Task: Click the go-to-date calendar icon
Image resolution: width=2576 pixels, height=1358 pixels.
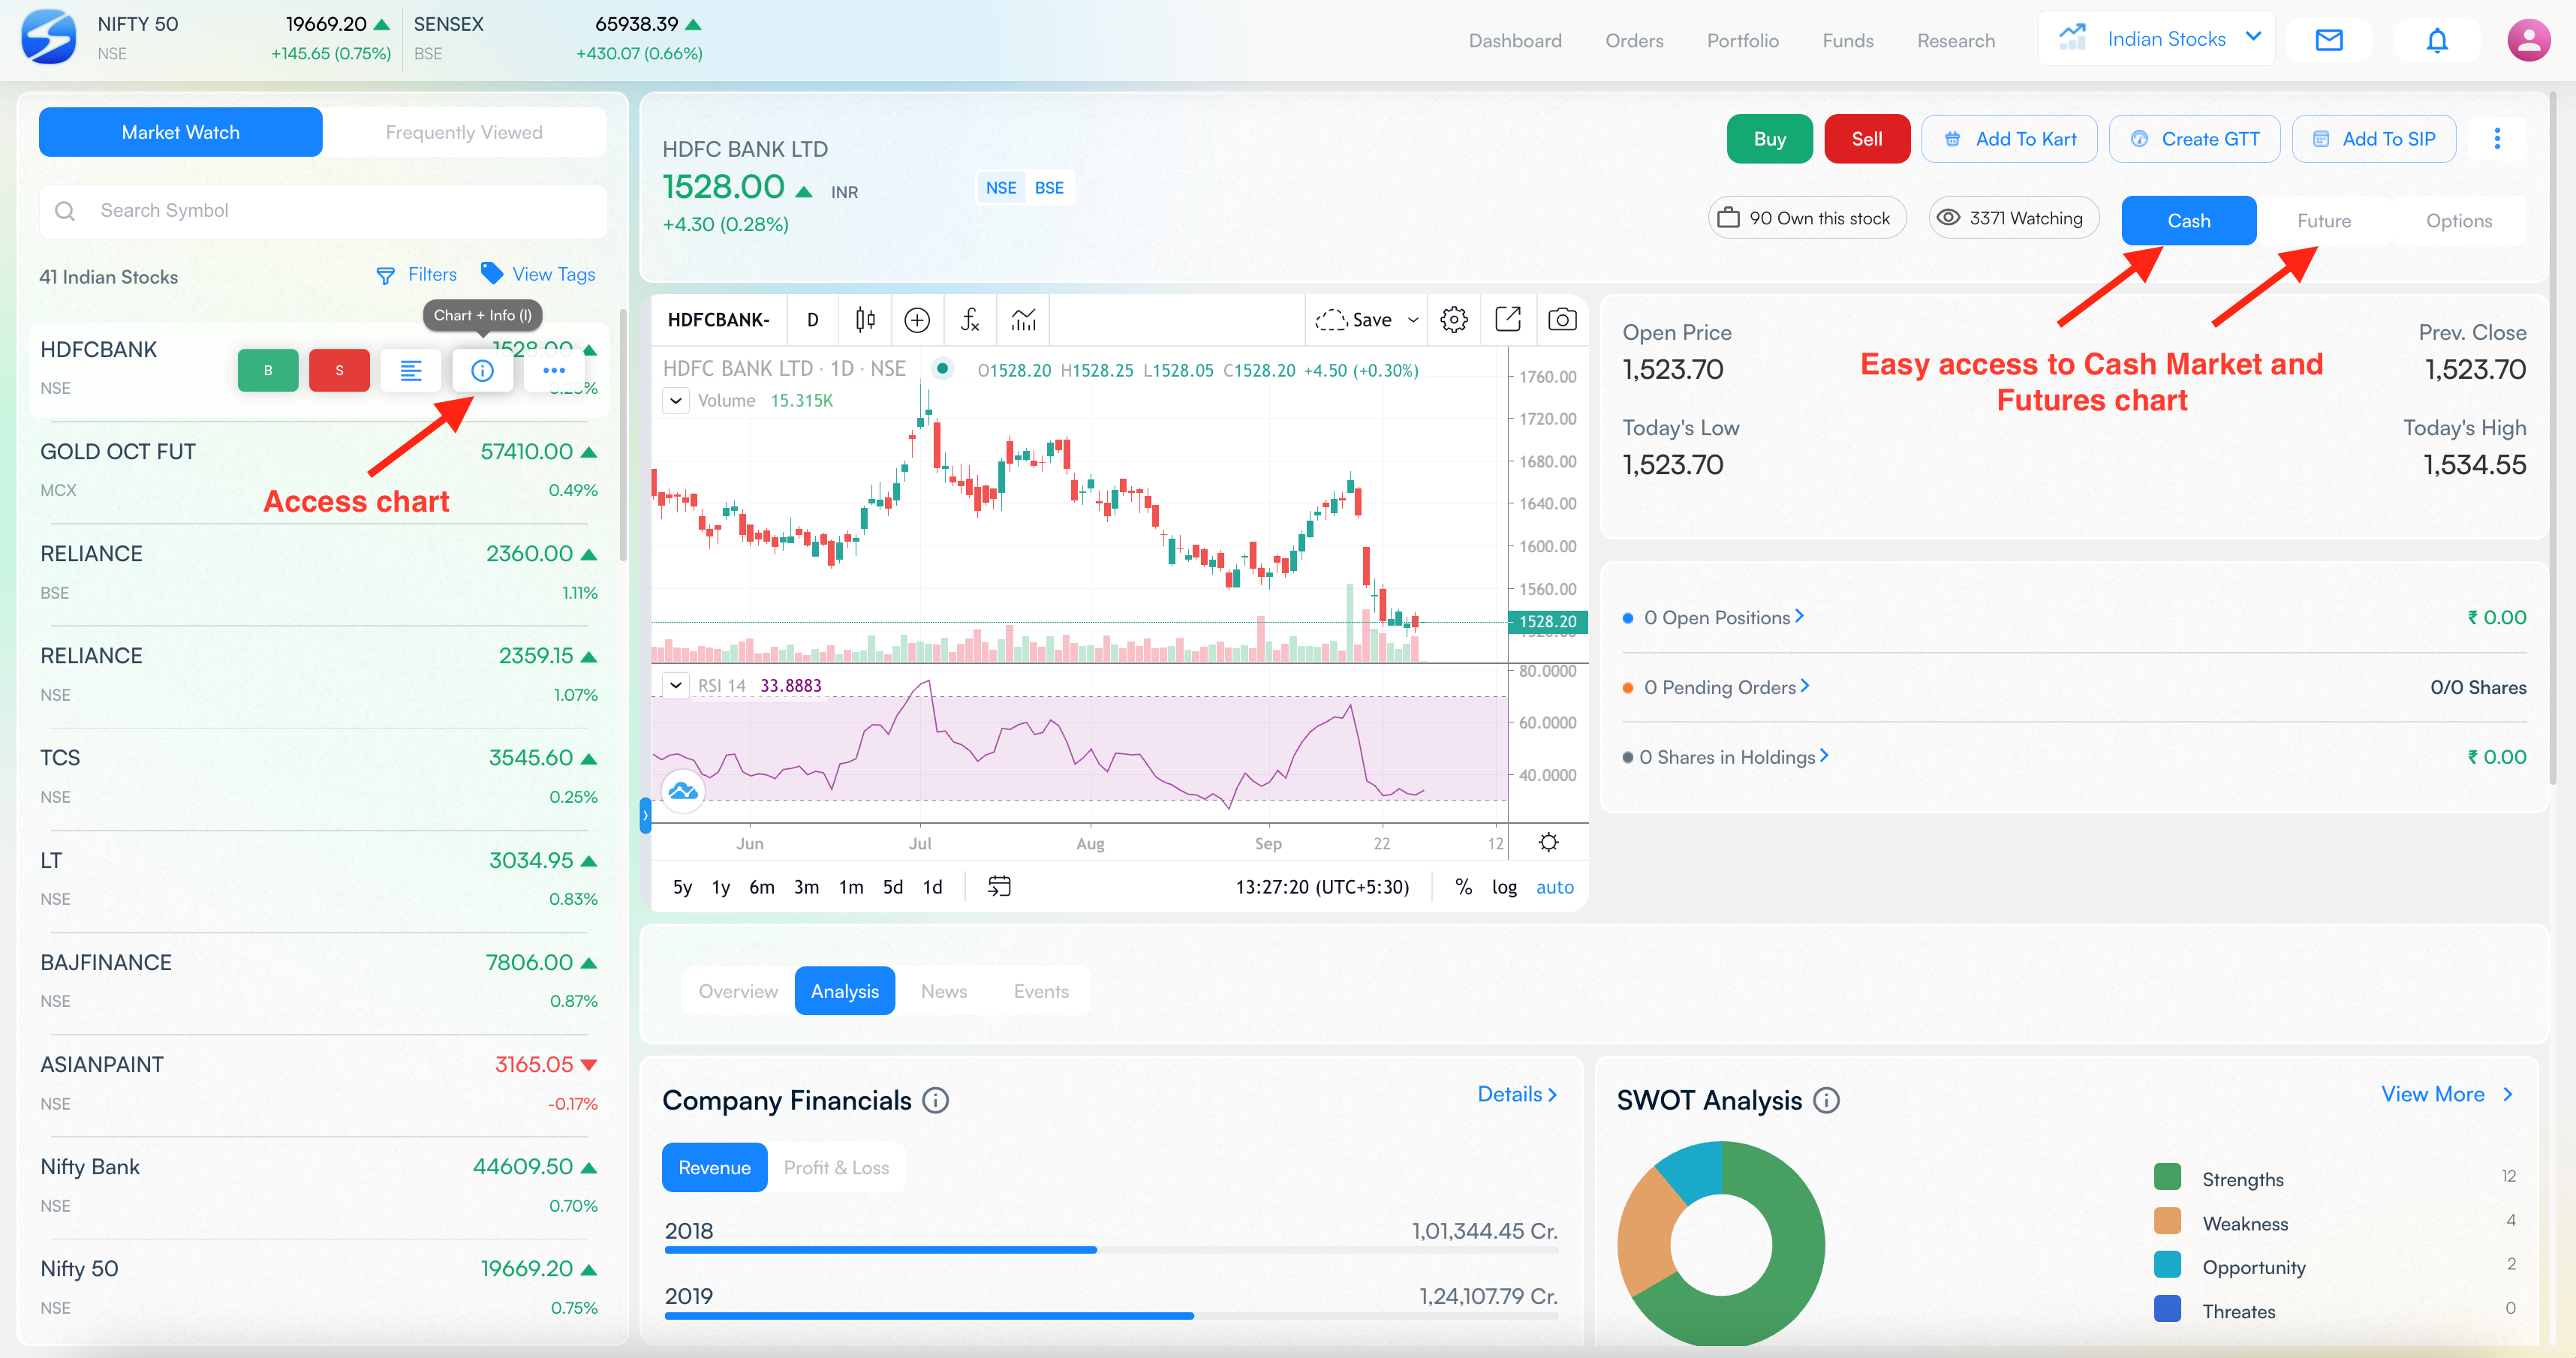Action: pos(998,886)
